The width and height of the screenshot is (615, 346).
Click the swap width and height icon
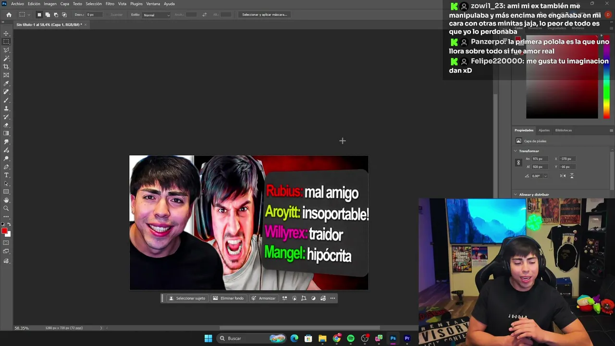click(x=204, y=14)
